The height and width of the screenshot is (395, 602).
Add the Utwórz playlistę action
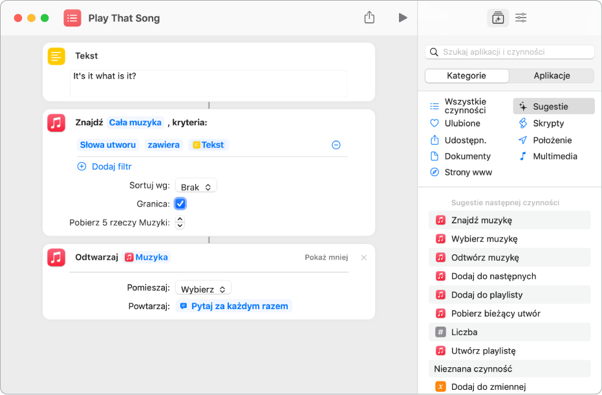coord(510,350)
